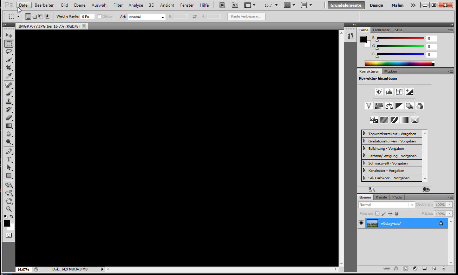Add a Levels adjustment
This screenshot has height=275, width=458.
tap(389, 92)
